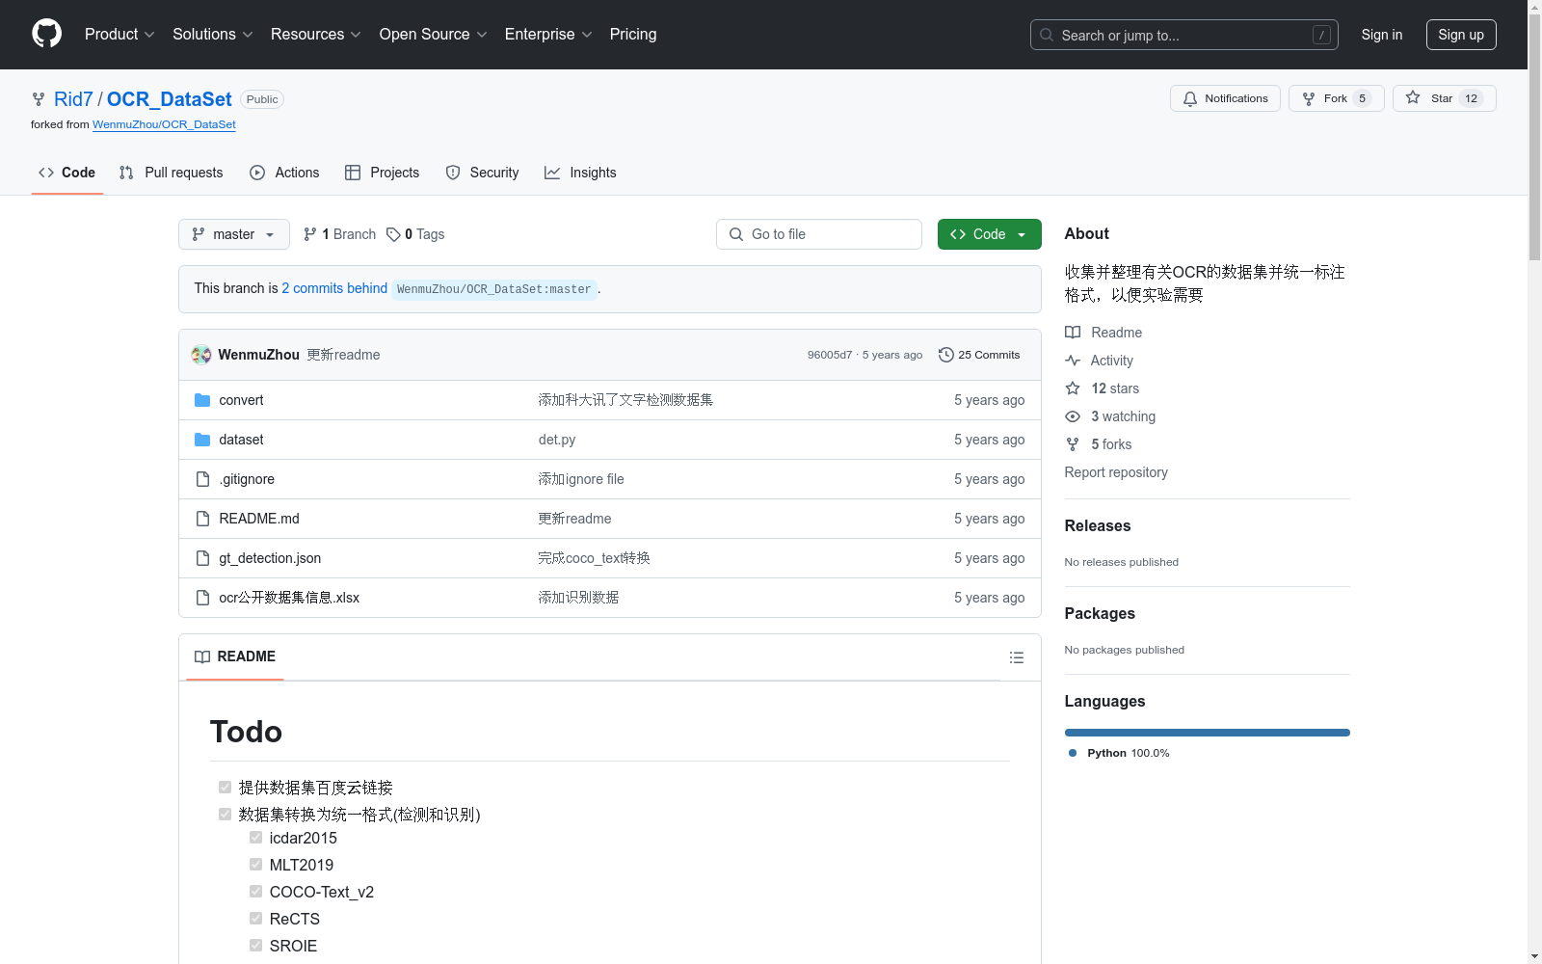Click the Search or jump to field
The width and height of the screenshot is (1542, 964).
(x=1184, y=35)
